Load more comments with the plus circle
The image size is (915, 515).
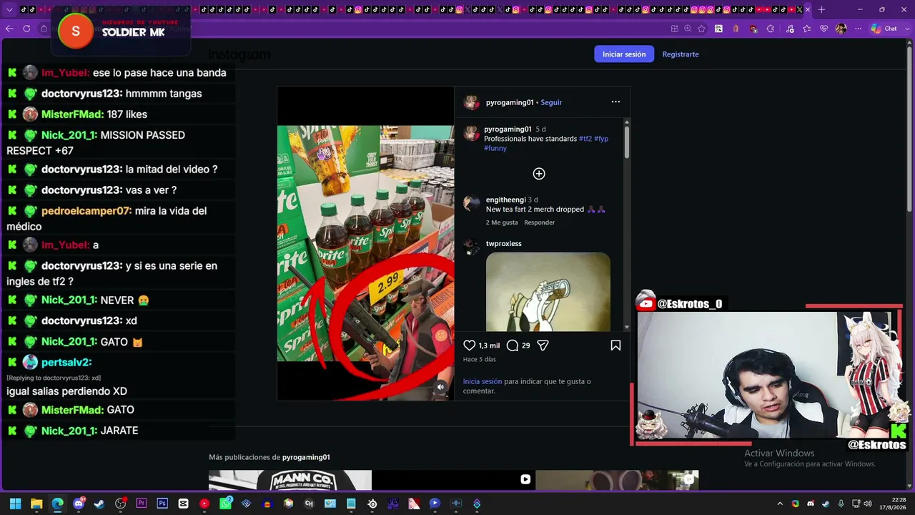pyautogui.click(x=539, y=174)
